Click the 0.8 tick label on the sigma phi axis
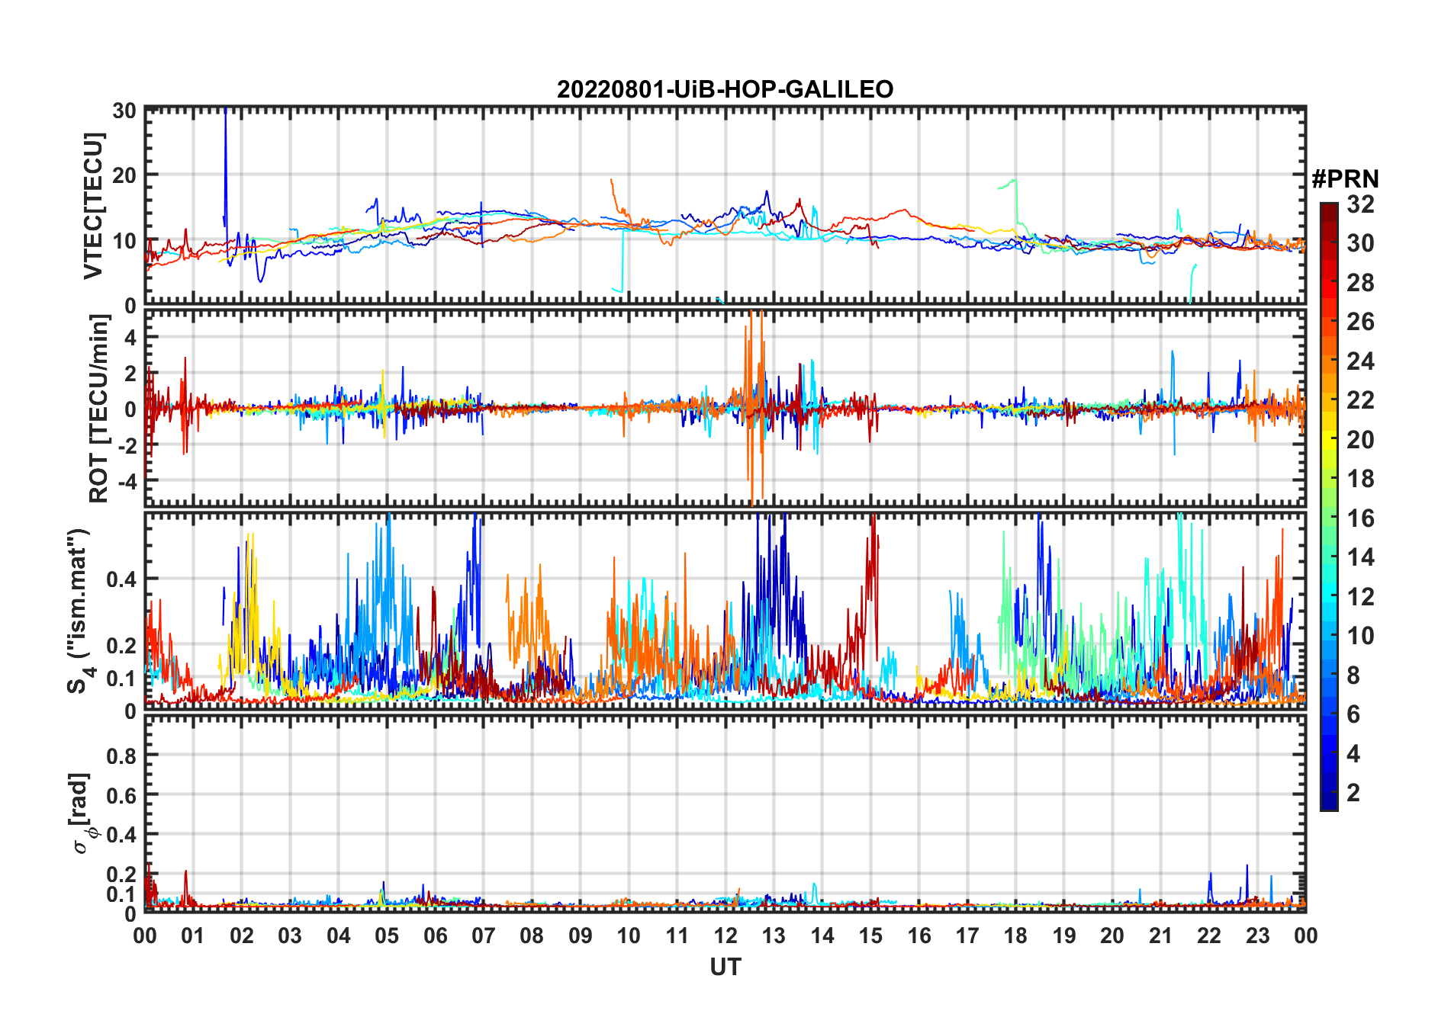The width and height of the screenshot is (1451, 1014). coord(121,756)
